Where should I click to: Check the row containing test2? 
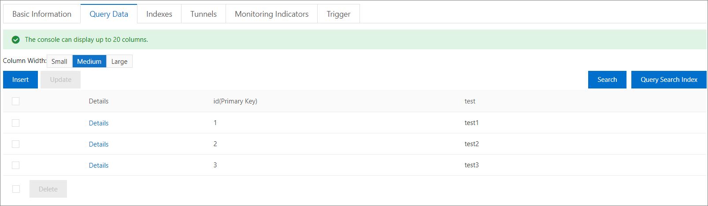click(16, 144)
